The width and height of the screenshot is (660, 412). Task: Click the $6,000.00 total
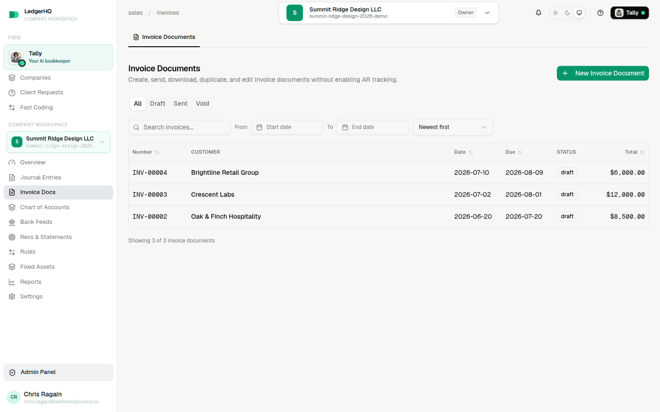(x=627, y=173)
